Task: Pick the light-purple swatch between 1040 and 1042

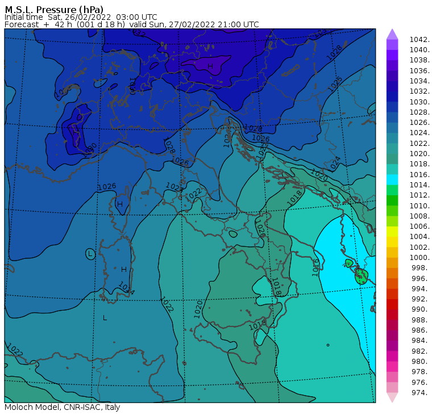Action: 392,45
